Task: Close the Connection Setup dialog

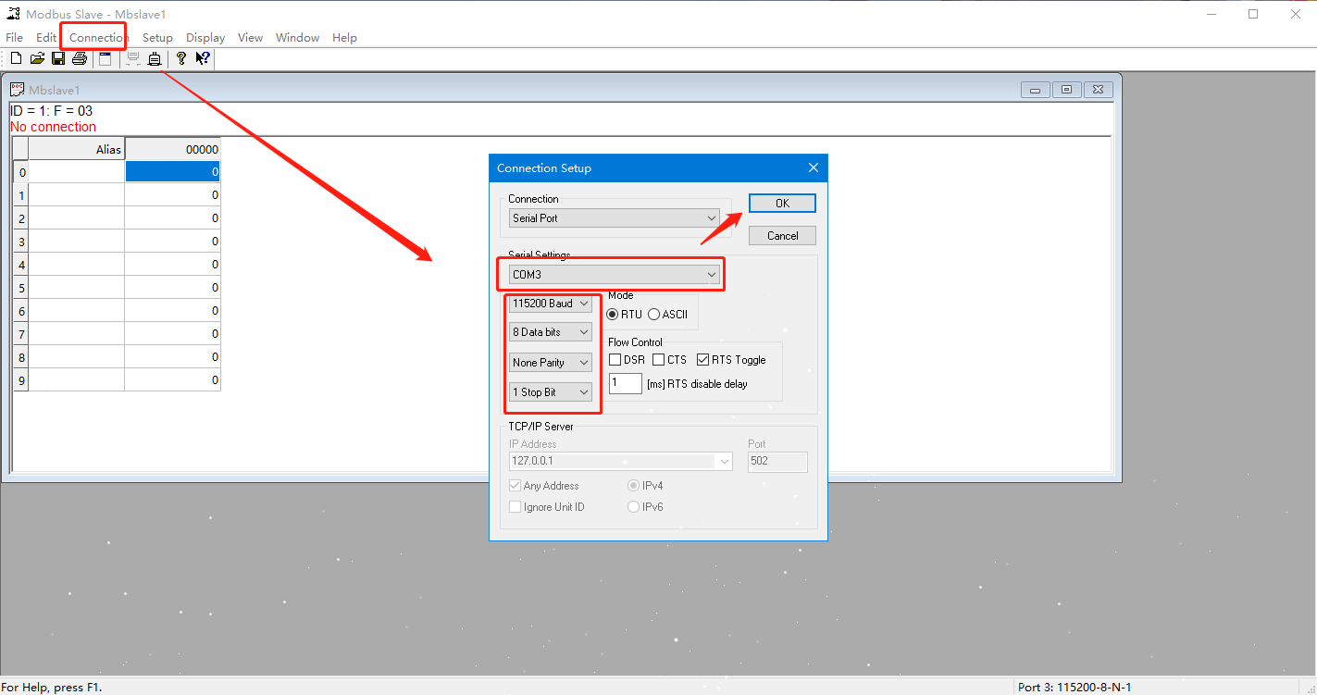Action: pos(814,168)
